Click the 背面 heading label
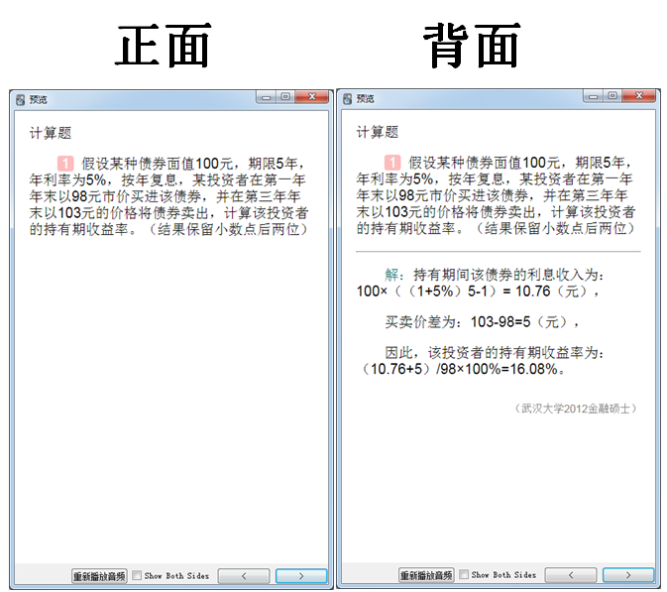Screen dimensions: 667x592 (472, 46)
